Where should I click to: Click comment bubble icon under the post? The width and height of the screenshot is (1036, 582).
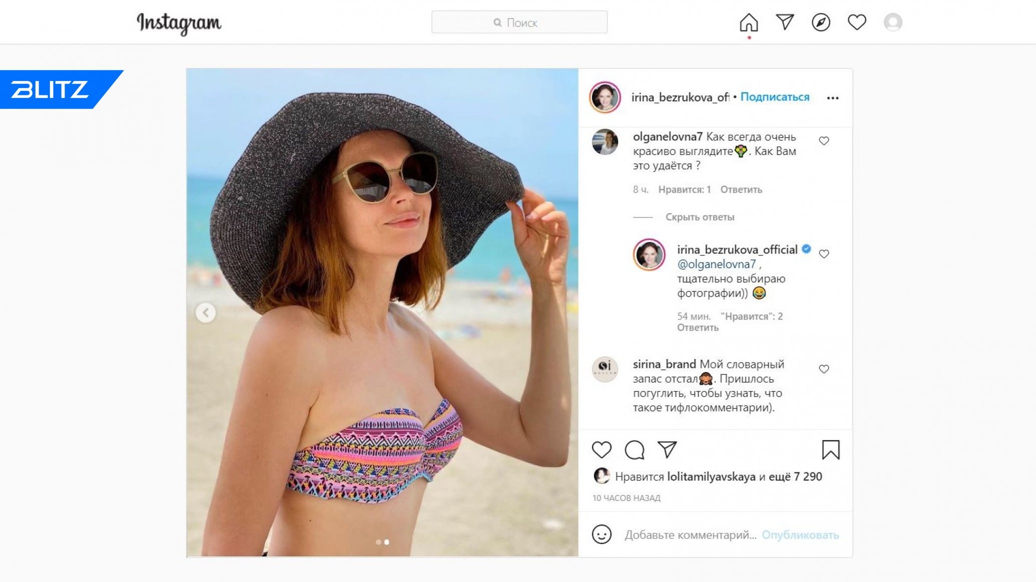[x=634, y=450]
